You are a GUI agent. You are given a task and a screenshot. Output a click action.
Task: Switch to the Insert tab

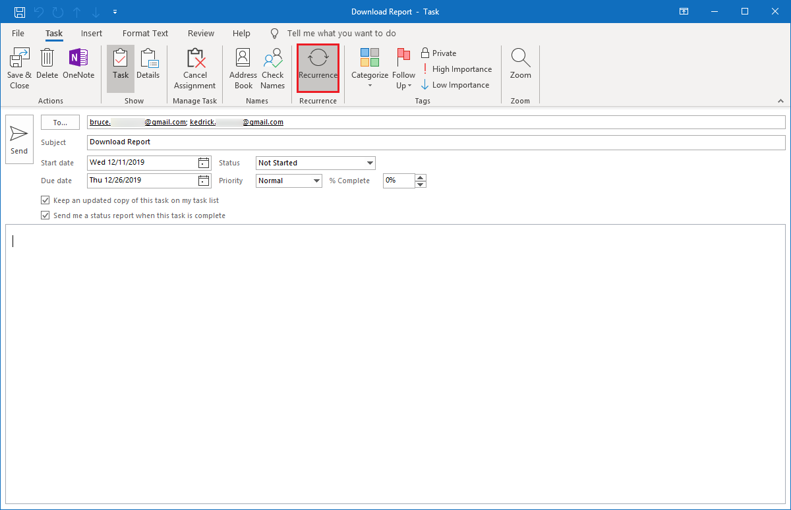[x=92, y=33]
